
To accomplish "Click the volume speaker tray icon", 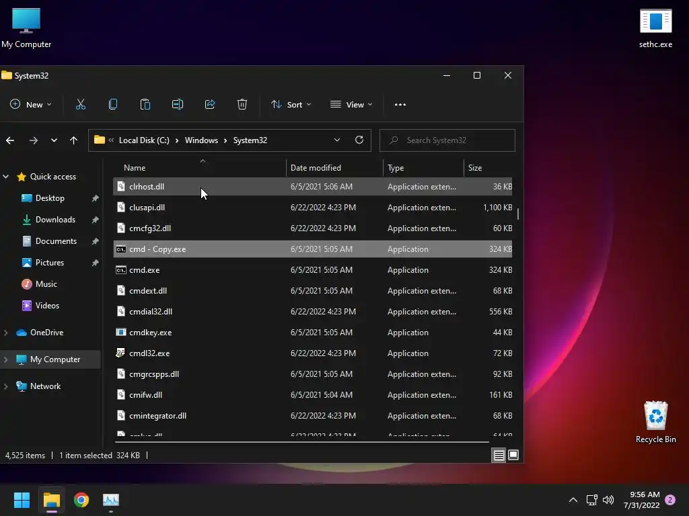I will pos(608,500).
